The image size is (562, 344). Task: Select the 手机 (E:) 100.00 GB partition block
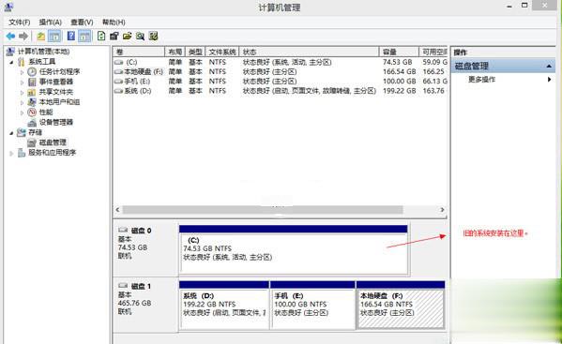[x=312, y=305]
